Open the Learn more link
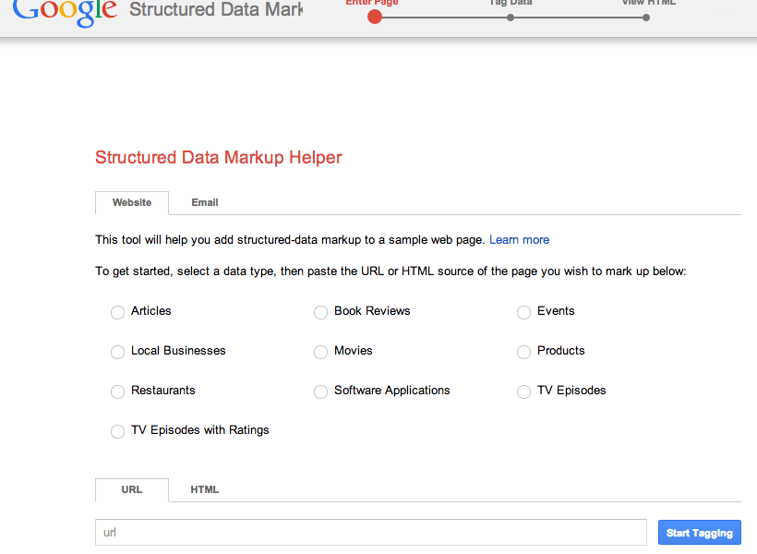Viewport: 757px width, 554px height. (519, 240)
